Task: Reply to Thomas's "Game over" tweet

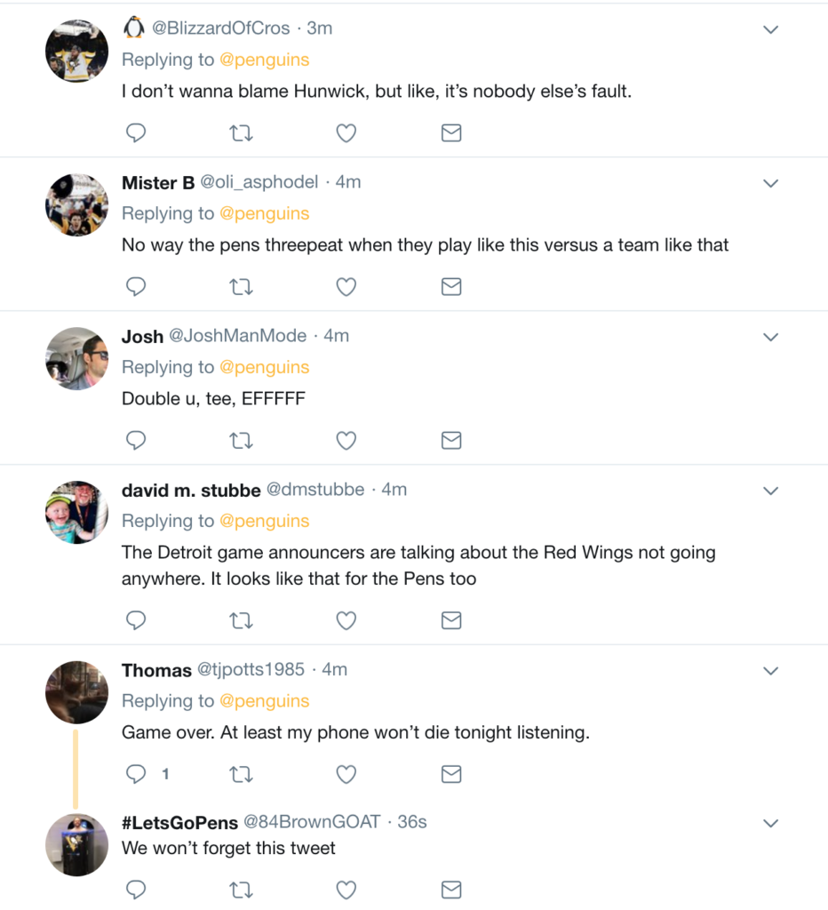Action: pyautogui.click(x=136, y=774)
